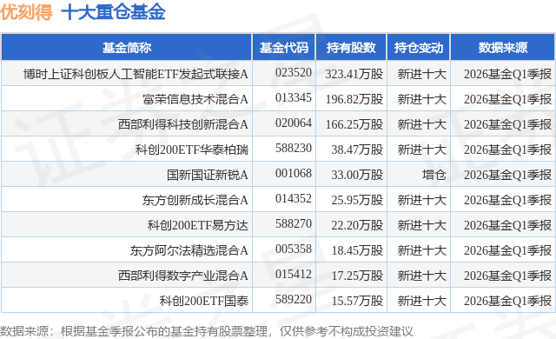The width and height of the screenshot is (556, 339).
Task: Click the 数据来源 column header
Action: tap(503, 48)
